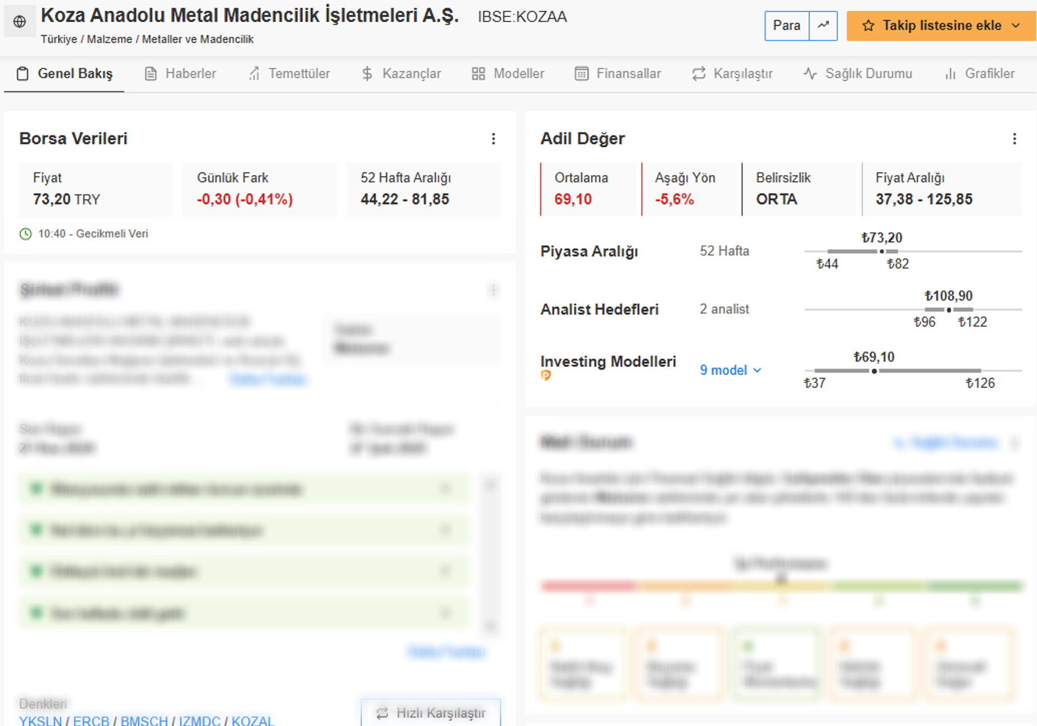
Task: Open the ERCB peer link
Action: [x=91, y=720]
